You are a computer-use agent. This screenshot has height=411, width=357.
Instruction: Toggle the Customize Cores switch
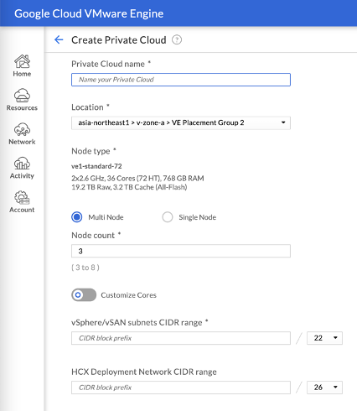pyautogui.click(x=84, y=294)
